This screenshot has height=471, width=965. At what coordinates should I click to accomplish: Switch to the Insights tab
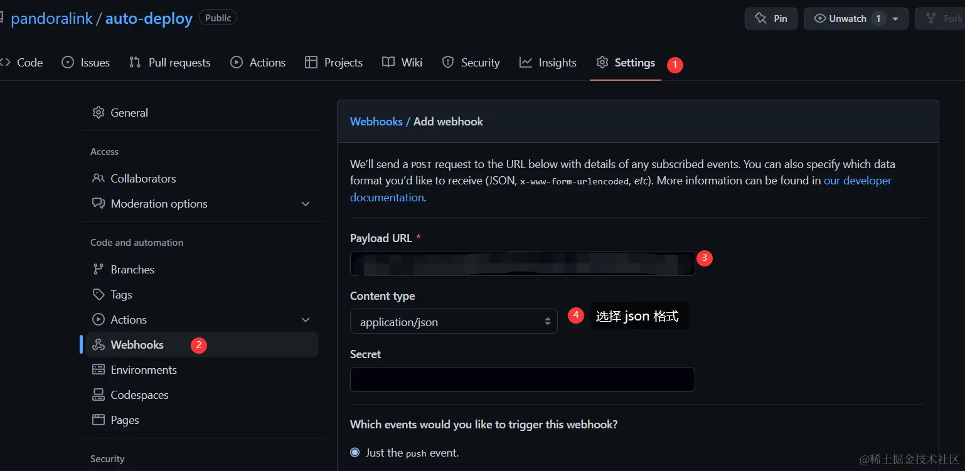[548, 63]
